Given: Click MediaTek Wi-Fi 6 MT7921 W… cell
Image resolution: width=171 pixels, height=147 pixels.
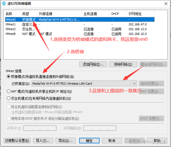Looking at the screenshot, I should (59, 20).
